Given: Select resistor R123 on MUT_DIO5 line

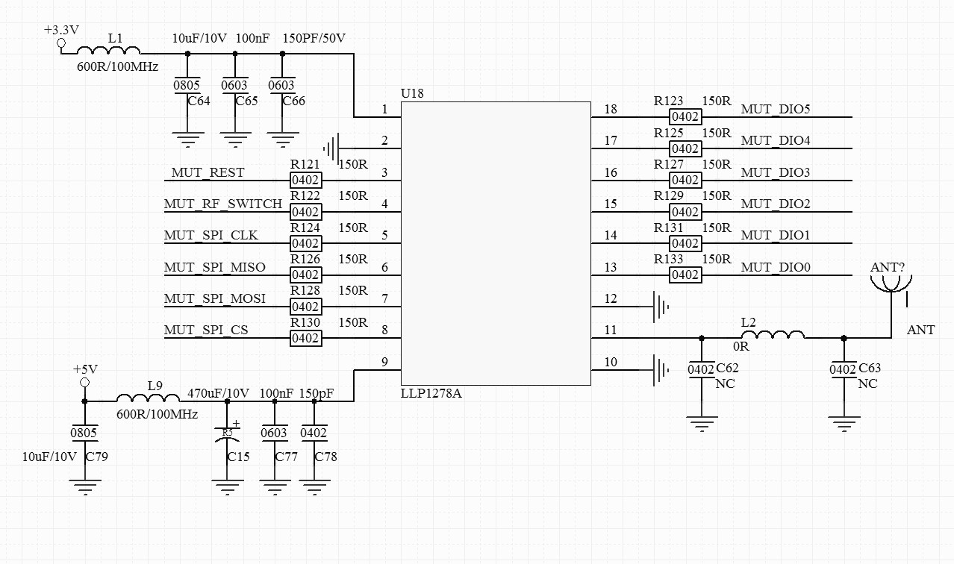Looking at the screenshot, I should coord(686,116).
